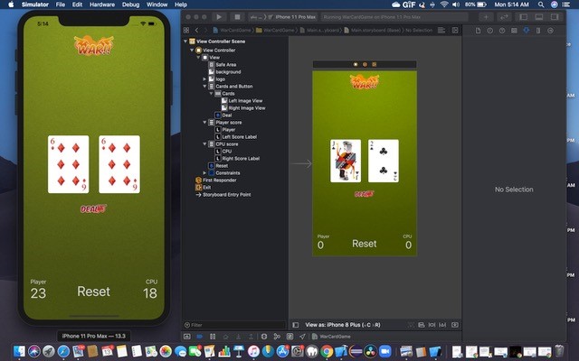Expand the logo item in outline
Image resolution: width=579 pixels, height=361 pixels.
pyautogui.click(x=204, y=79)
